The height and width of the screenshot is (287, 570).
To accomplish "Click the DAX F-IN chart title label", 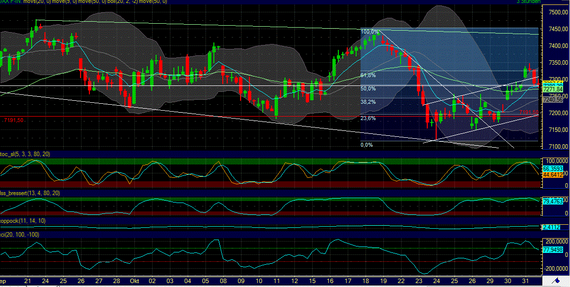I will (x=10, y=2).
